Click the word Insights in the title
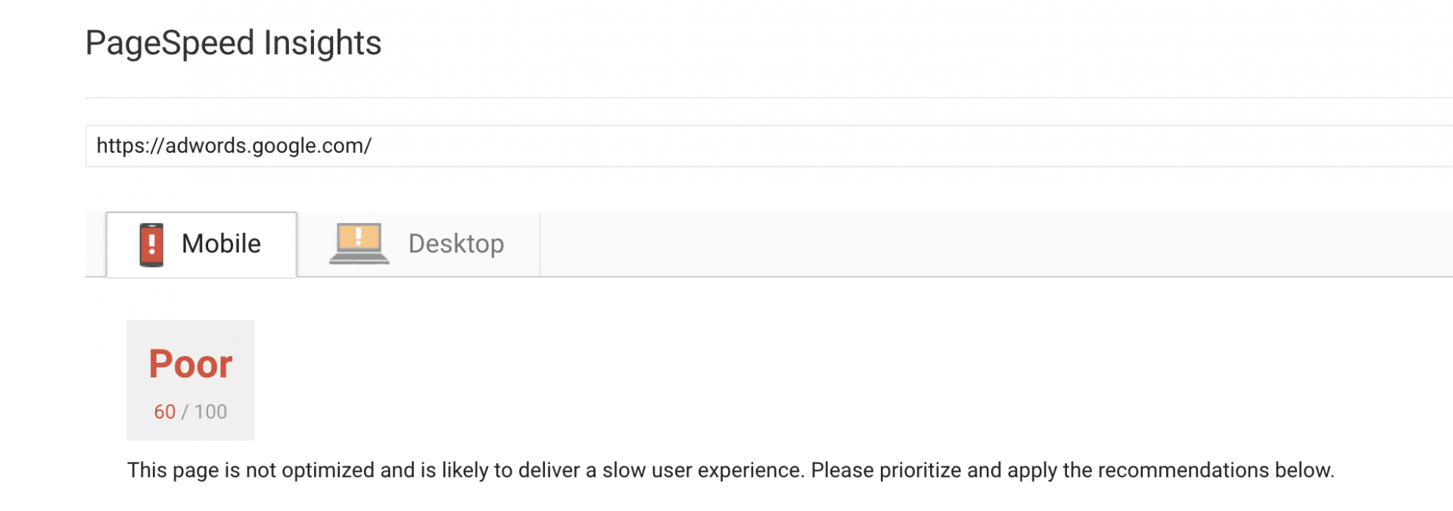This screenshot has height=511, width=1453. [x=322, y=43]
